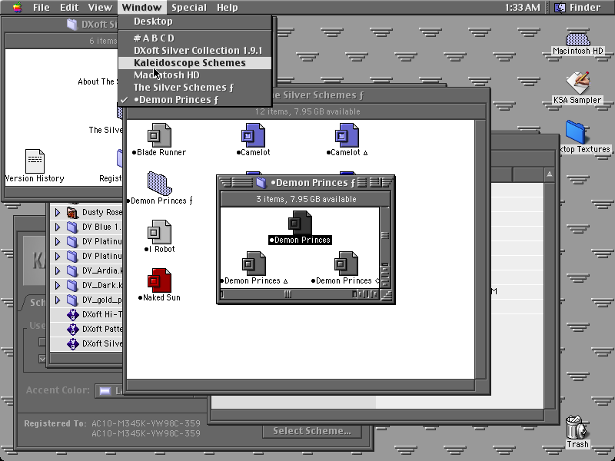Expand the DV_Dark folder disclosure triangle
Viewport: 615px width, 461px height.
(x=57, y=285)
